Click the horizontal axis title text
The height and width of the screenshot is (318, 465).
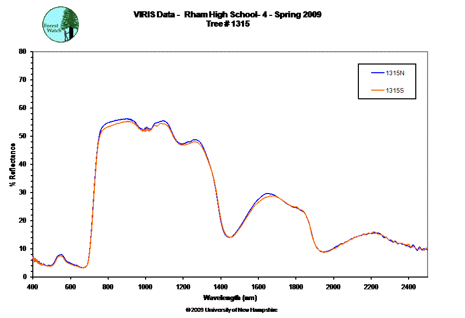click(230, 298)
